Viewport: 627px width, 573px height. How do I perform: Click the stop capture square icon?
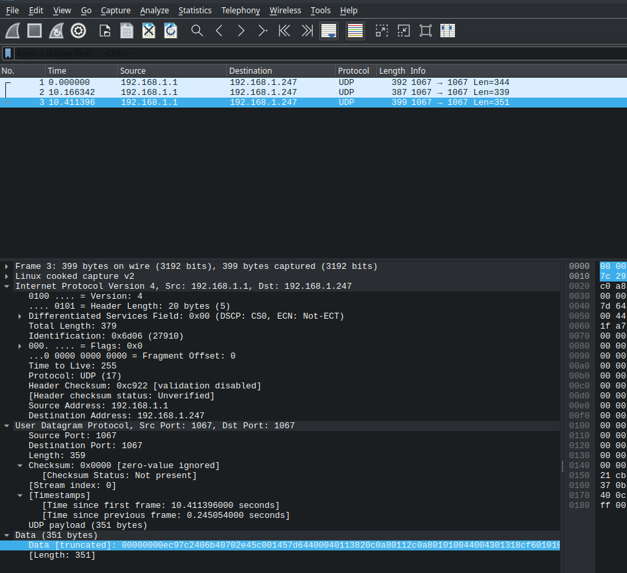point(35,31)
